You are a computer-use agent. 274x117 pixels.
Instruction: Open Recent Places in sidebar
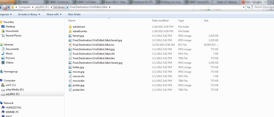13,36
